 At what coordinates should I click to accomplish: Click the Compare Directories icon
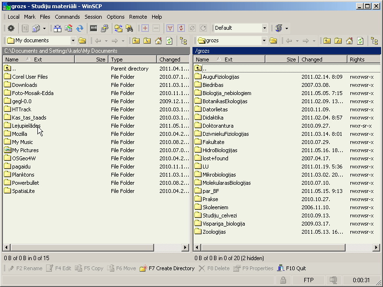tap(58, 28)
